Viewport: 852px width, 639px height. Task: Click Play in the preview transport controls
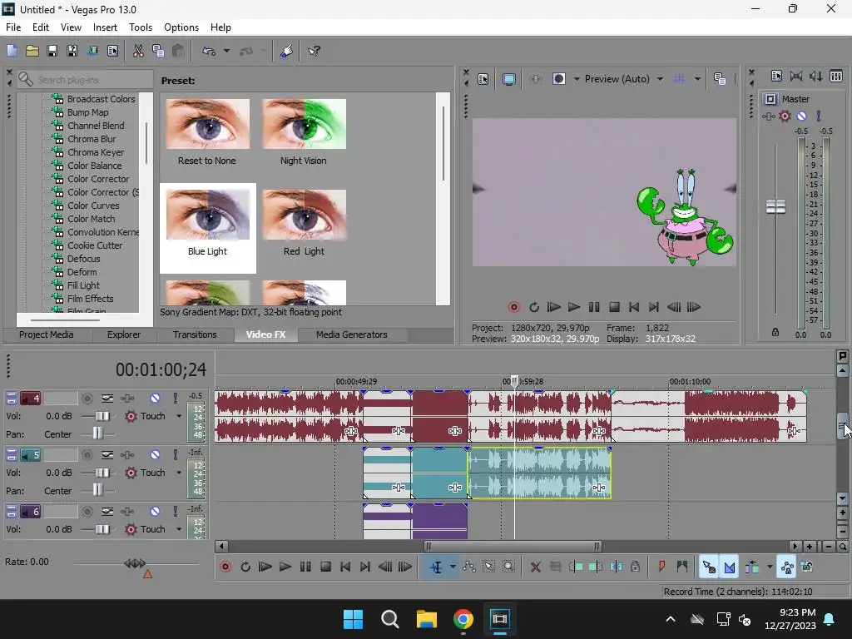click(x=574, y=308)
